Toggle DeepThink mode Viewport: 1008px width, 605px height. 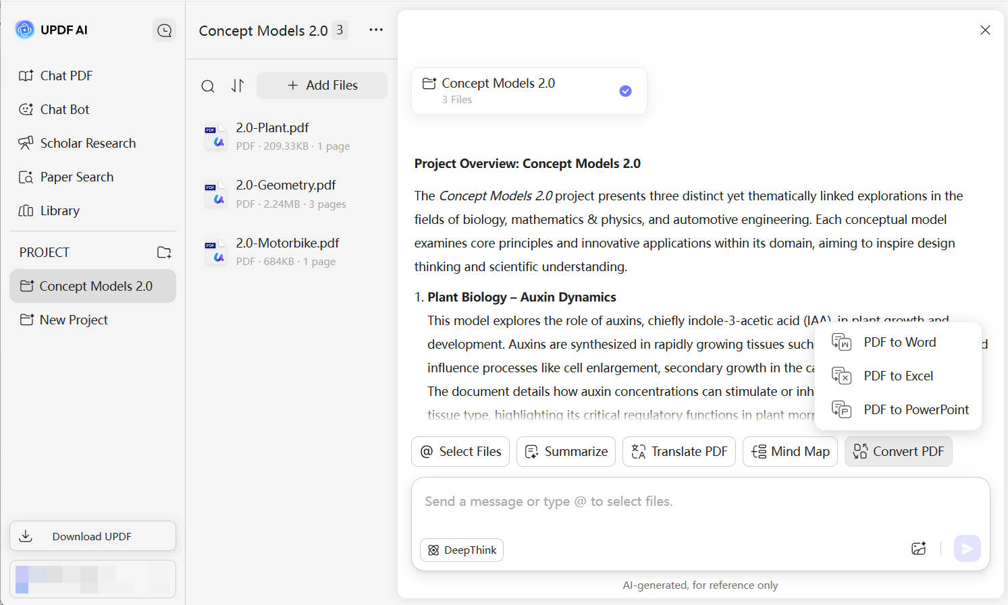(462, 550)
